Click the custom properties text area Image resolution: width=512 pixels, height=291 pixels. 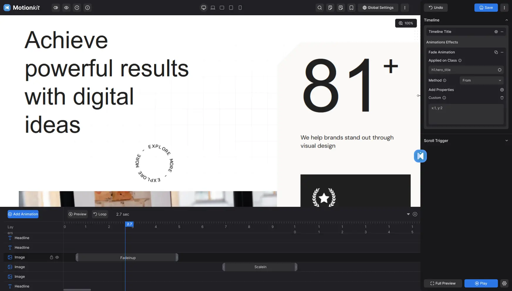[466, 114]
